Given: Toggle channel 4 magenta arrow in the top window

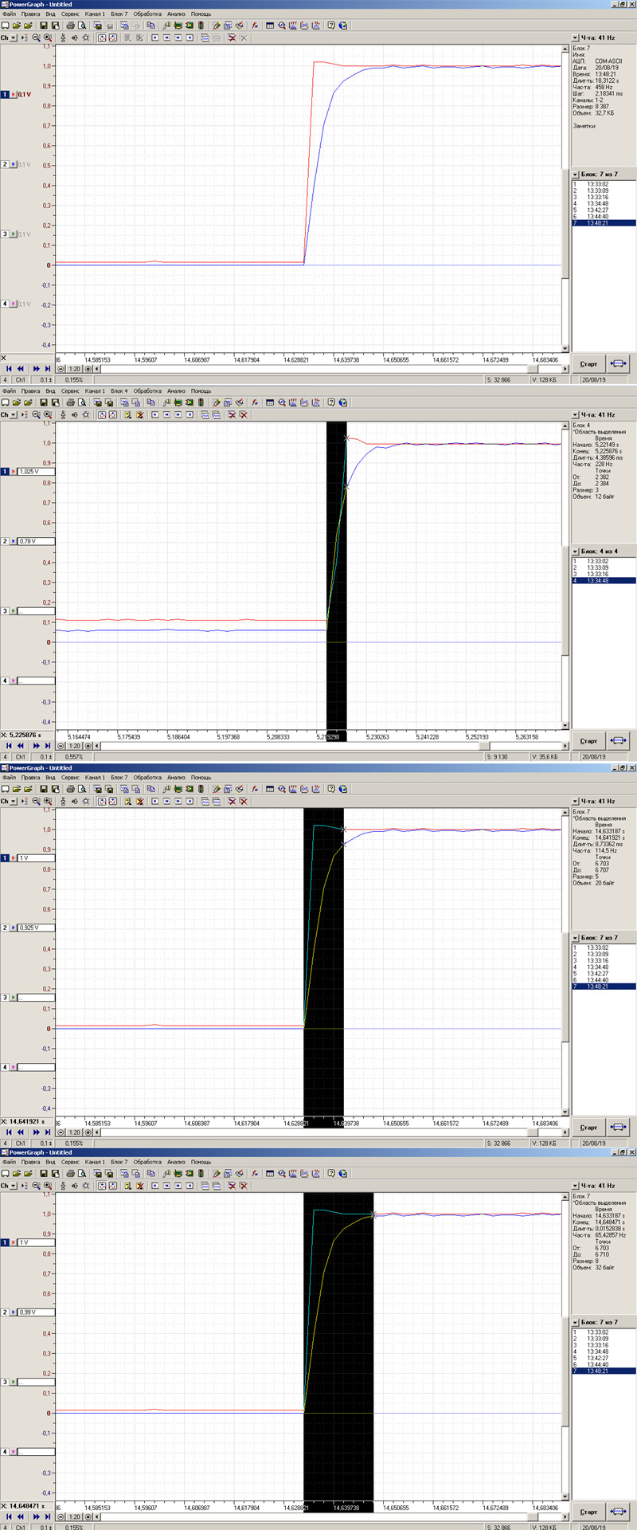Looking at the screenshot, I should tap(13, 304).
